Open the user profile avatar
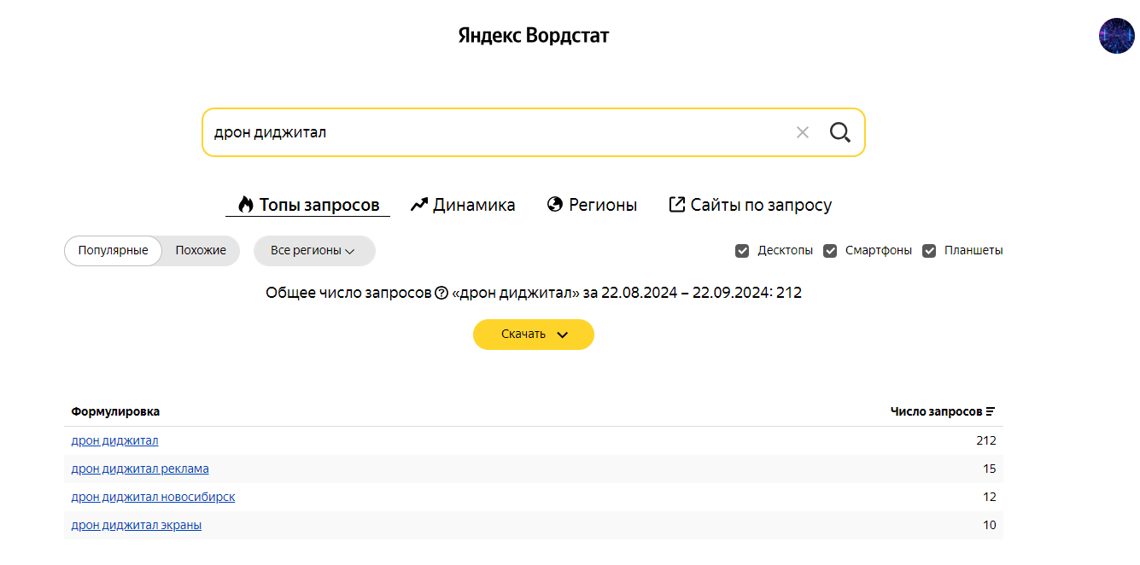Screen dimensions: 1140x565 click(1116, 36)
